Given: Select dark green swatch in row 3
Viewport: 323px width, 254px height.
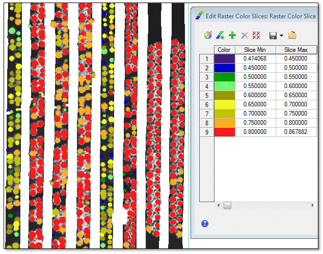Looking at the screenshot, I should click(225, 77).
